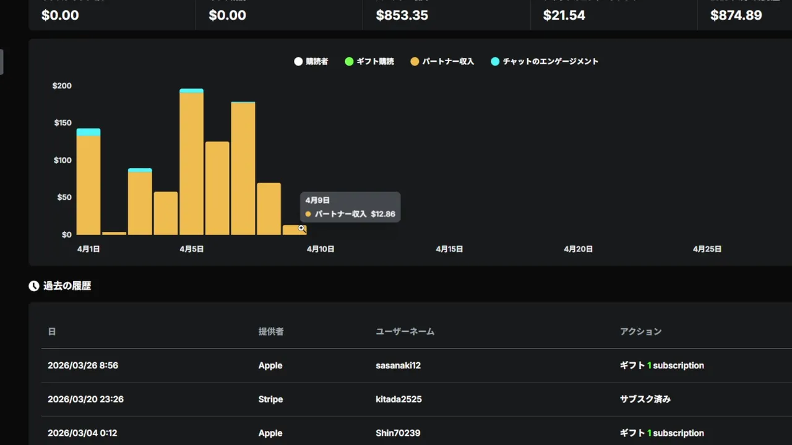Screen dimensions: 792x445
Task: Hide the 購読者 series via its legend label
Action: point(317,61)
